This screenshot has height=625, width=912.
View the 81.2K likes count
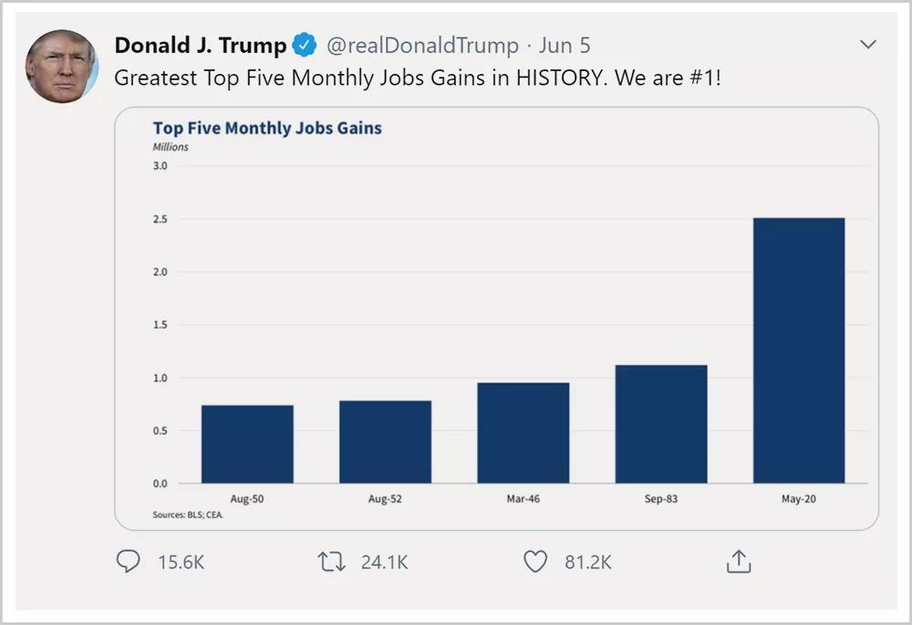pyautogui.click(x=588, y=562)
